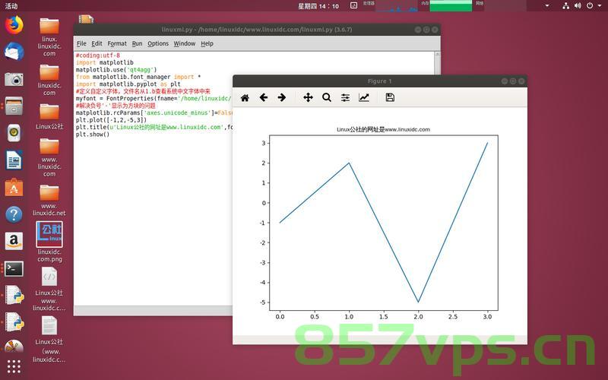The image size is (608, 380).
Task: Go forward to next view in Figure 1
Action: tap(282, 98)
